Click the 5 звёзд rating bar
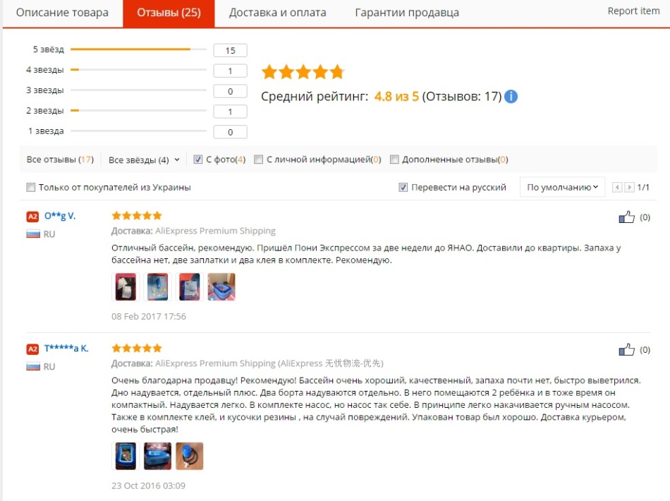This screenshot has width=670, height=501. click(138, 49)
